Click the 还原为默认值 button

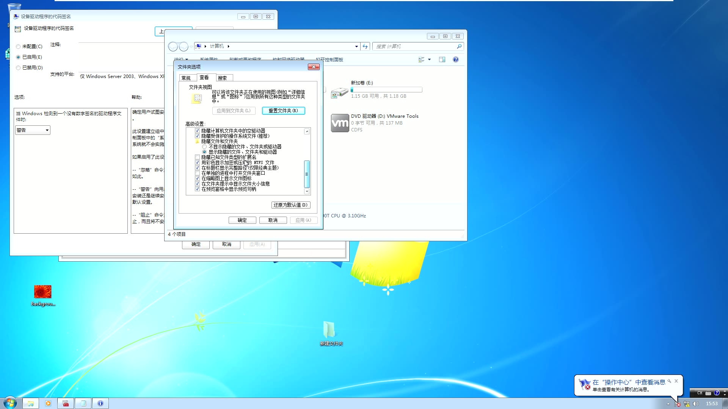coord(290,205)
